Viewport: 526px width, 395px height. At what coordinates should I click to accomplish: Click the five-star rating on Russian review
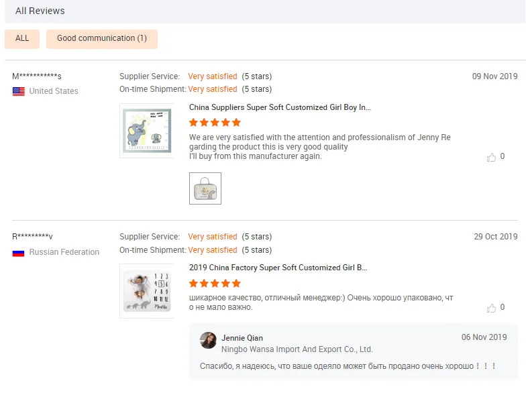point(215,283)
